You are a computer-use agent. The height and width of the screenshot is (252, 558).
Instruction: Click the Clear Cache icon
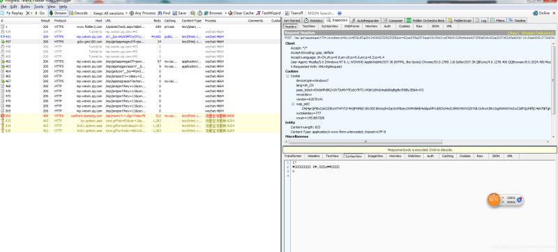pyautogui.click(x=230, y=13)
